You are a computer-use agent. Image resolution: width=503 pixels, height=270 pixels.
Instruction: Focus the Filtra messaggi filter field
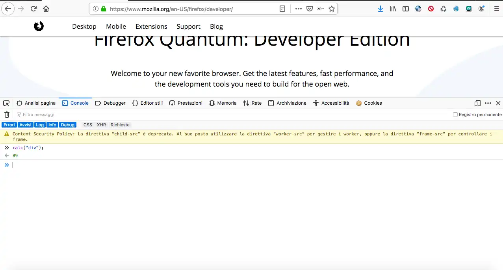coord(232,115)
